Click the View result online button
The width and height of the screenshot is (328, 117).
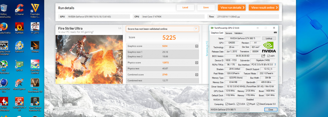(x=264, y=8)
